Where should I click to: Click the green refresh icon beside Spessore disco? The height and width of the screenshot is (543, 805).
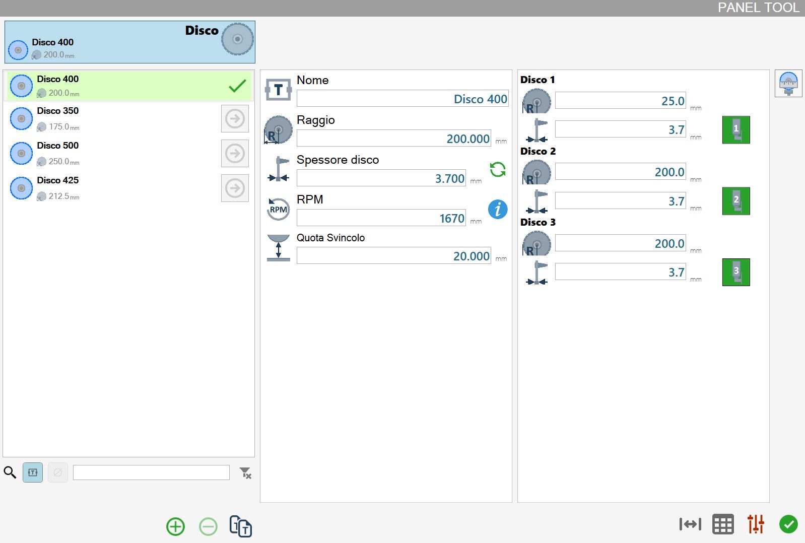tap(498, 169)
